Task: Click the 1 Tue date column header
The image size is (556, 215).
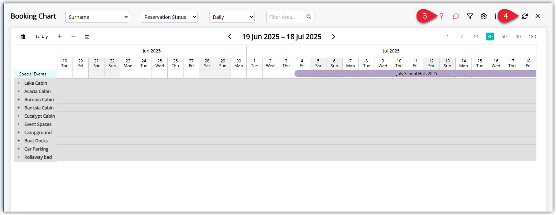Action: (x=254, y=63)
